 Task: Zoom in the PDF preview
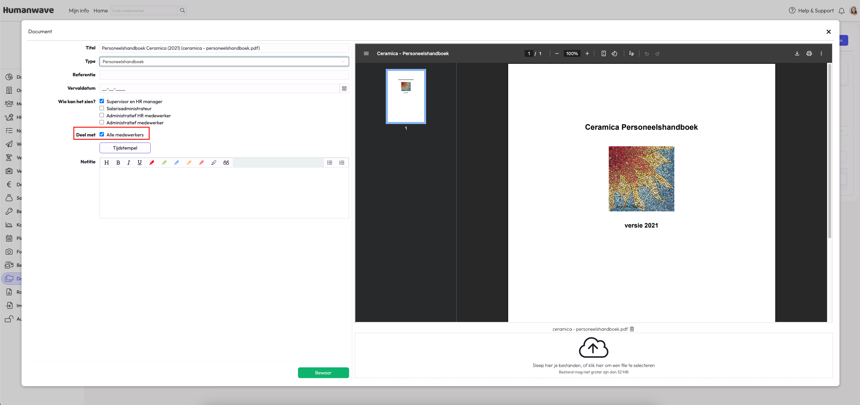pyautogui.click(x=587, y=53)
